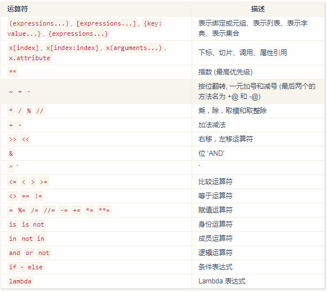Image resolution: width=327 pixels, height=292 pixels.
Task: Click the % modulo operator
Action: click(29, 111)
